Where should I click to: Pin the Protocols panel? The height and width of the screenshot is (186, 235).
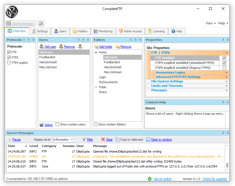pos(28,40)
